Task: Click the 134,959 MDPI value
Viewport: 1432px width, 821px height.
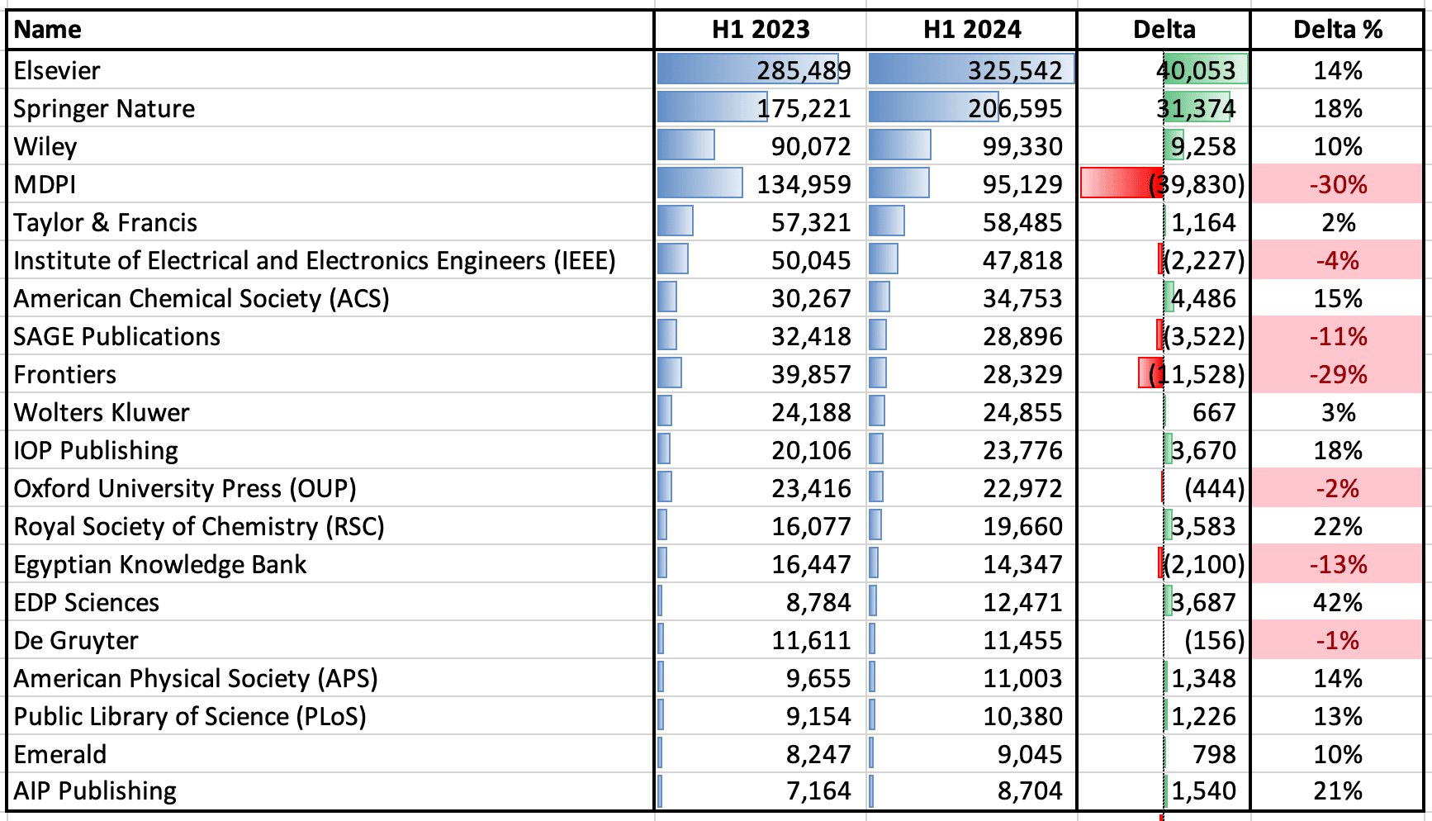Action: [x=761, y=184]
